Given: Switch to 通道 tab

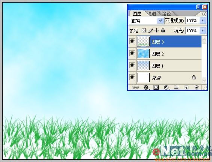Looking at the screenshot, I should coord(151,13).
